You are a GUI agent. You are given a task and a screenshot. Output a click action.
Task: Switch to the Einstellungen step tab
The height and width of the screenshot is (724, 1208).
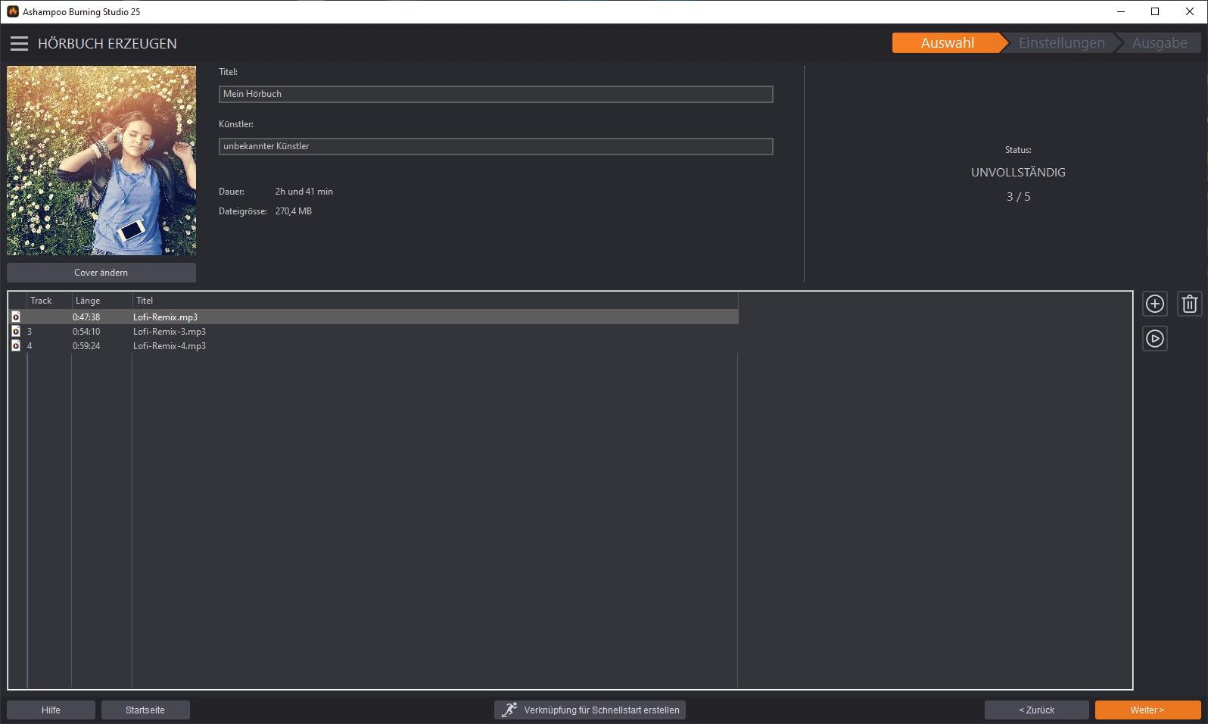pos(1061,43)
